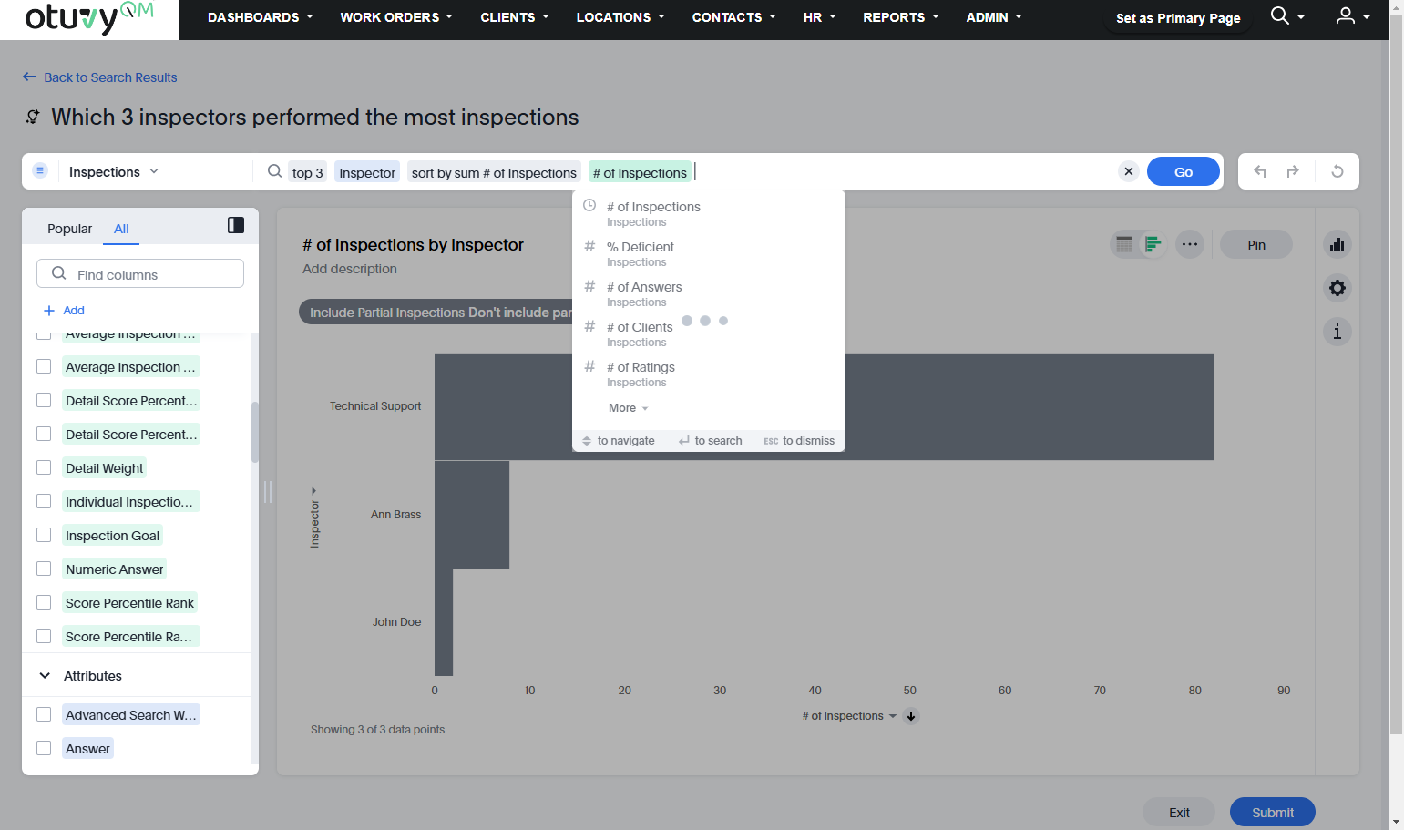Switch to table view icon
The width and height of the screenshot is (1404, 830).
tap(1124, 244)
